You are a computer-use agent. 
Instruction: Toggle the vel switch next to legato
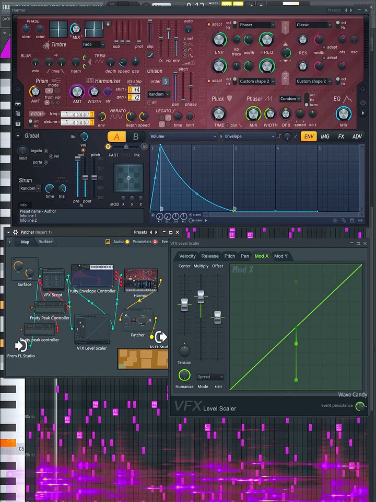tap(51, 156)
